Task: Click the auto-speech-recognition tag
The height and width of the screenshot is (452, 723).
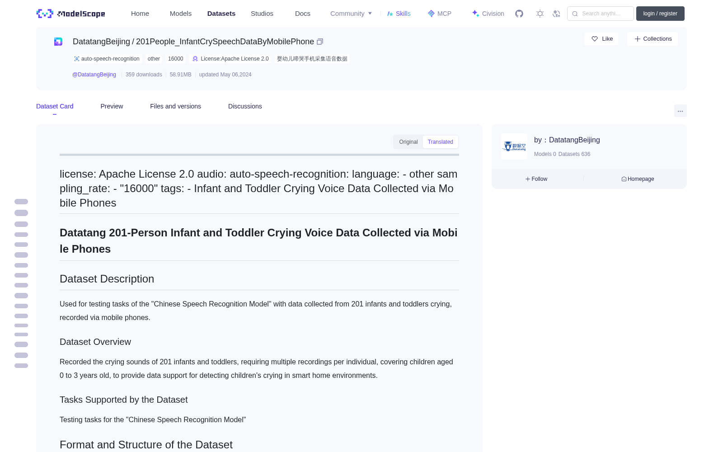Action: point(107,59)
